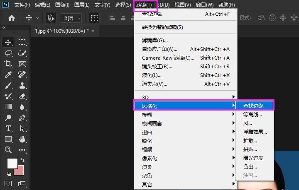Open the Edit Toolbar three-dots icon

pyautogui.click(x=22, y=150)
